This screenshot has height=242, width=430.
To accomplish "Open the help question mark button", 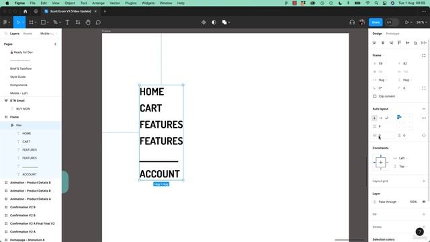I will tap(419, 231).
